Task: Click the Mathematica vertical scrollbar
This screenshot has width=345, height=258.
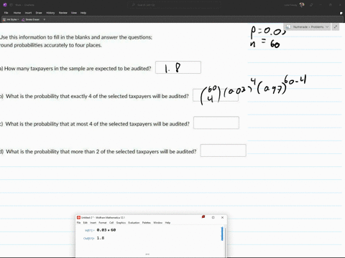Action: 226,242
